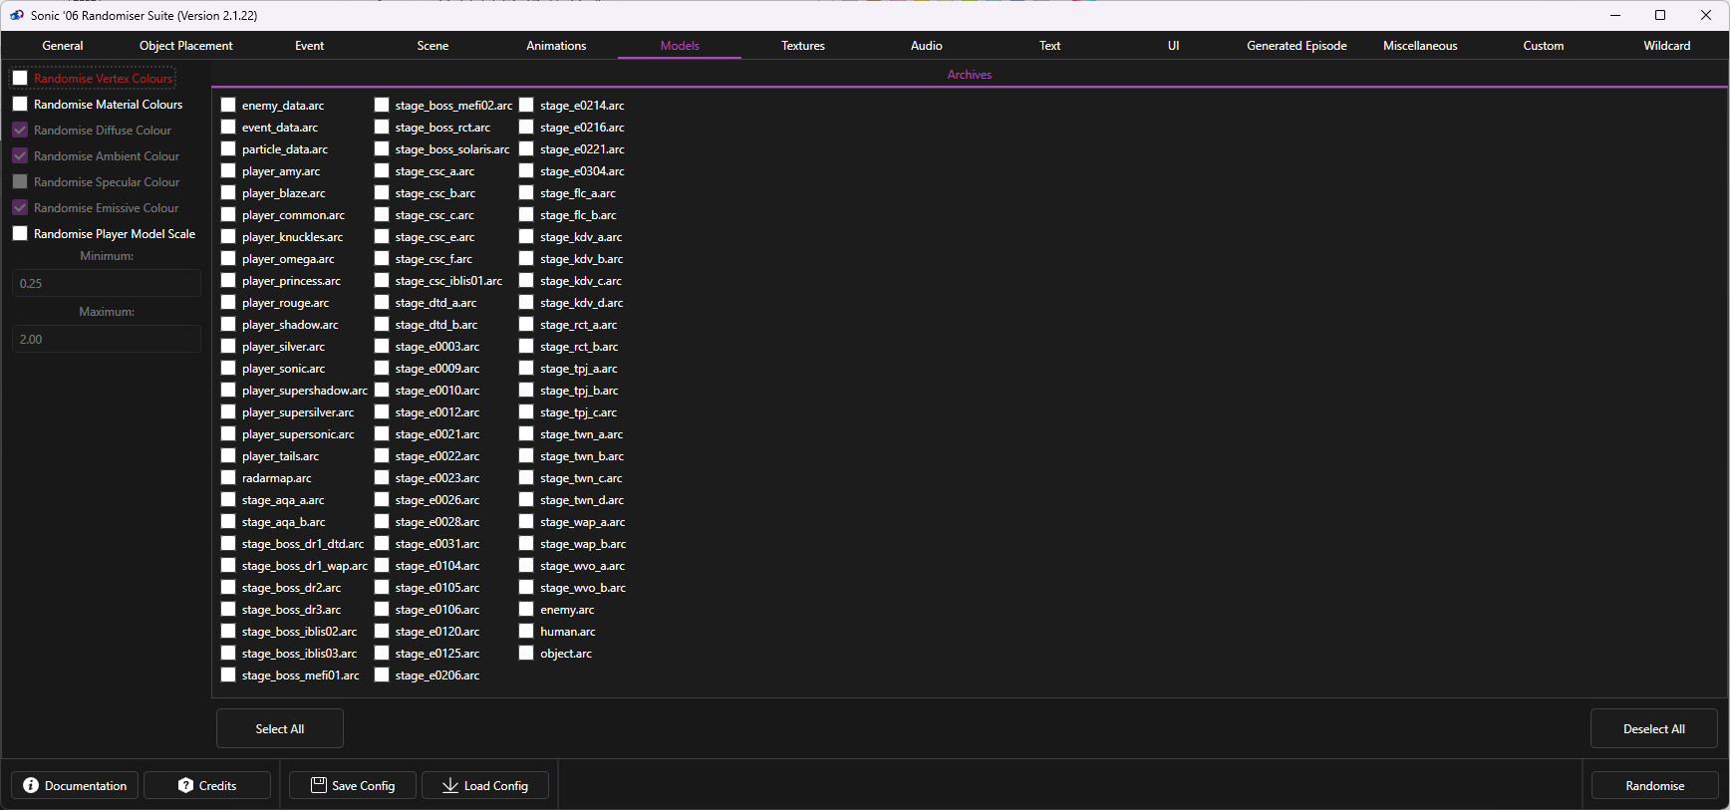Click the Load Config download arrow icon
The width and height of the screenshot is (1730, 810).
point(450,785)
